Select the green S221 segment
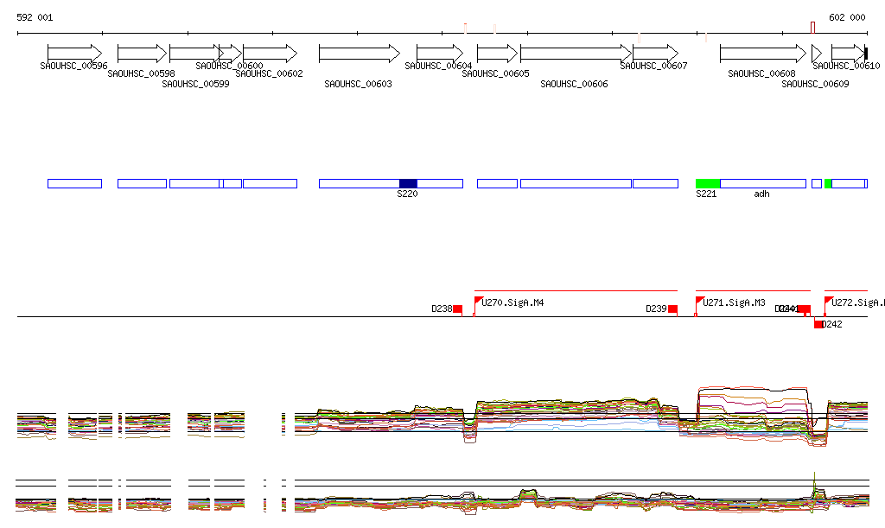This screenshot has width=885, height=528. [708, 183]
